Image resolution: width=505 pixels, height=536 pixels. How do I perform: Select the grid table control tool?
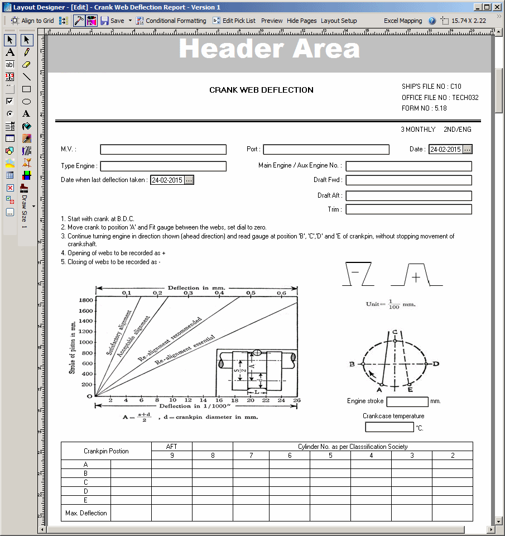(10, 138)
